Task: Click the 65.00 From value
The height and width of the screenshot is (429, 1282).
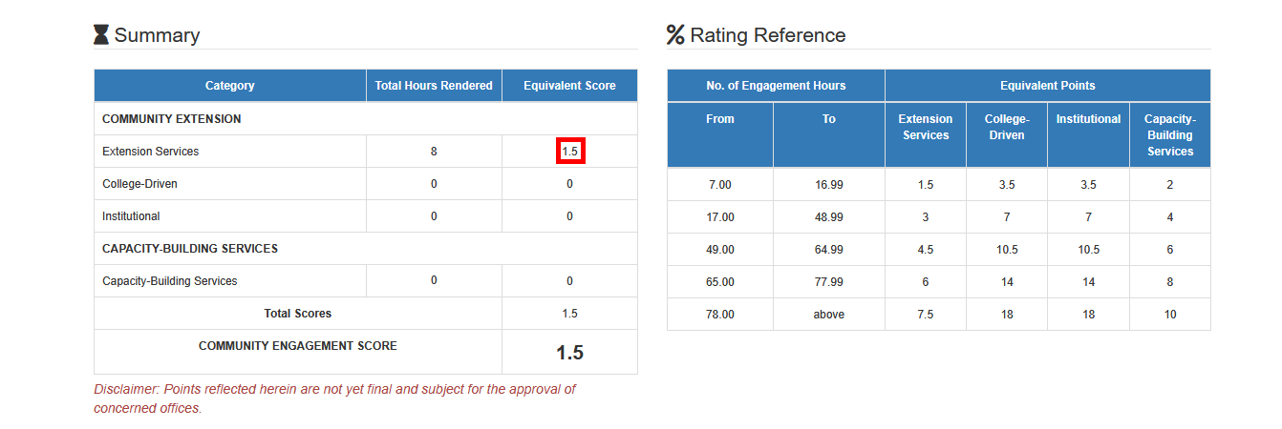Action: click(x=720, y=282)
